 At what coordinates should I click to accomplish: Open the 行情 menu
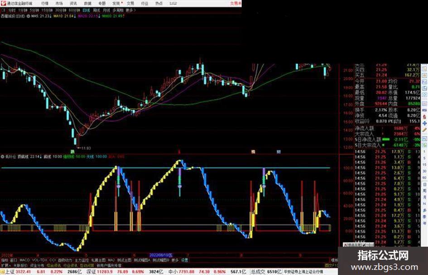[45, 4]
